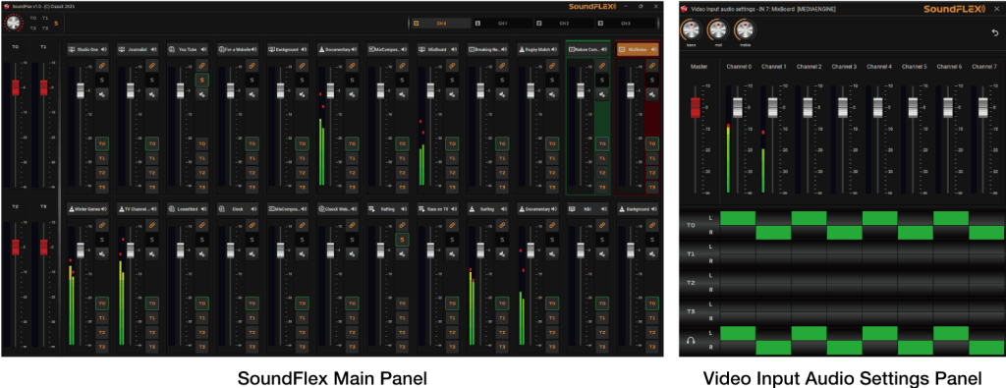Click the headphone icon in routing matrix
The width and height of the screenshot is (1006, 388).
pos(691,340)
